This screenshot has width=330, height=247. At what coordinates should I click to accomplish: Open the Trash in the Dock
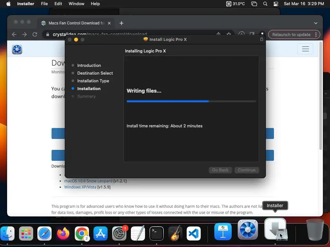[x=315, y=230]
